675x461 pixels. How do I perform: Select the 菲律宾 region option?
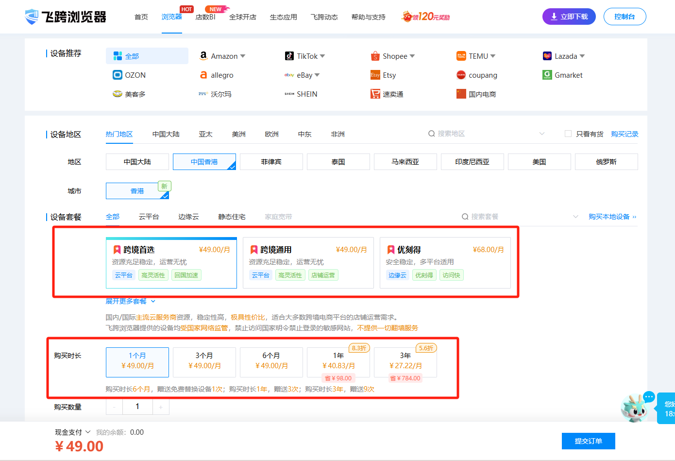pyautogui.click(x=271, y=162)
